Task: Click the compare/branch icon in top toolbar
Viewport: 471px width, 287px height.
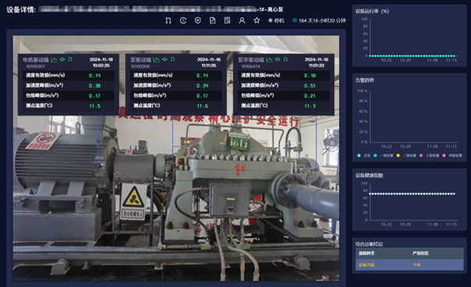Action: pyautogui.click(x=168, y=20)
